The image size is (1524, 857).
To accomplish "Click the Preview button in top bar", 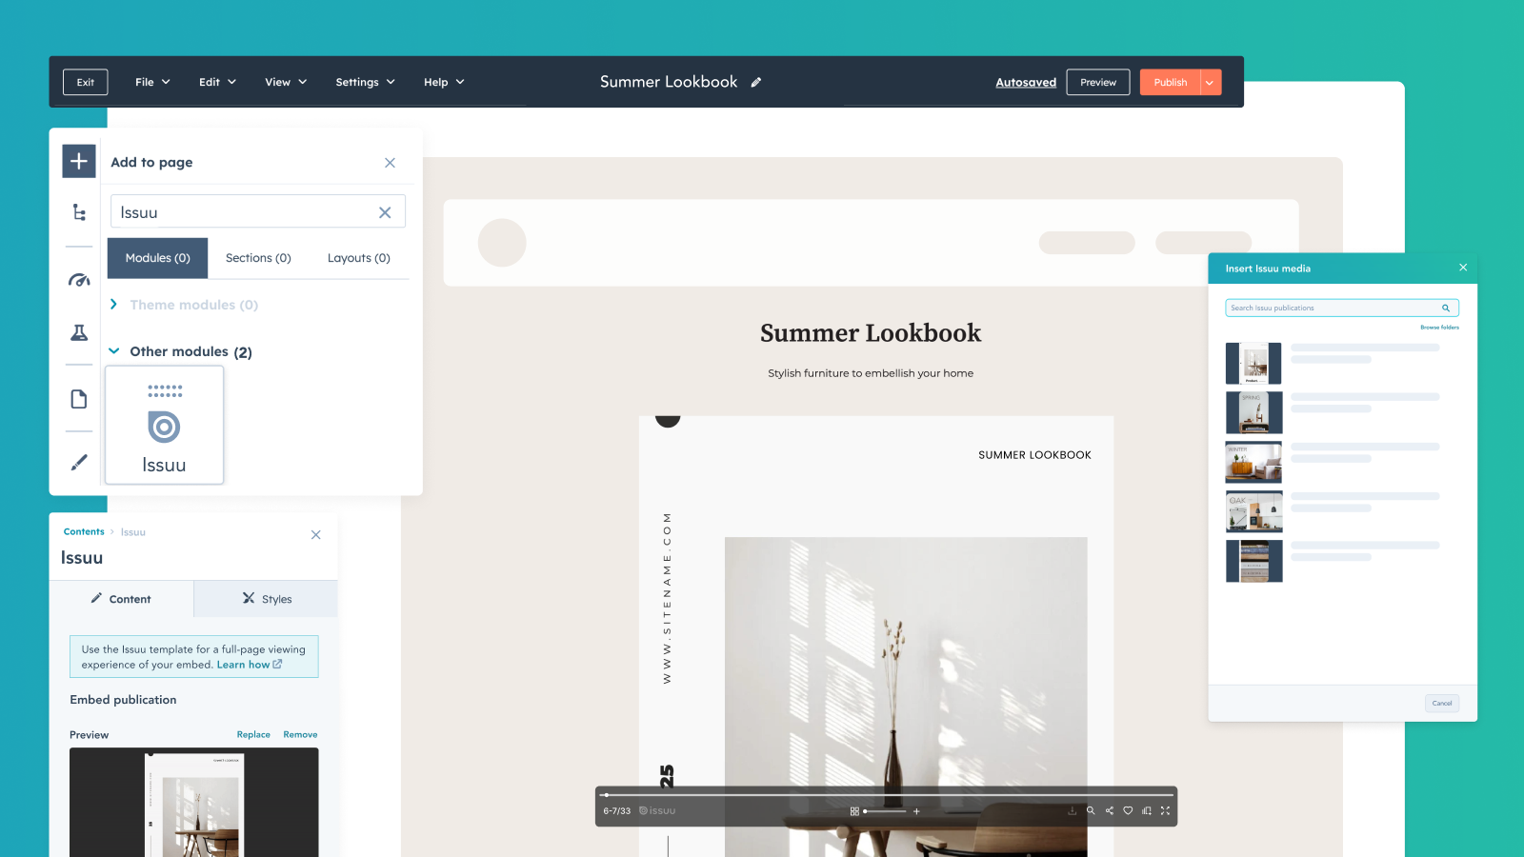I will [1097, 83].
